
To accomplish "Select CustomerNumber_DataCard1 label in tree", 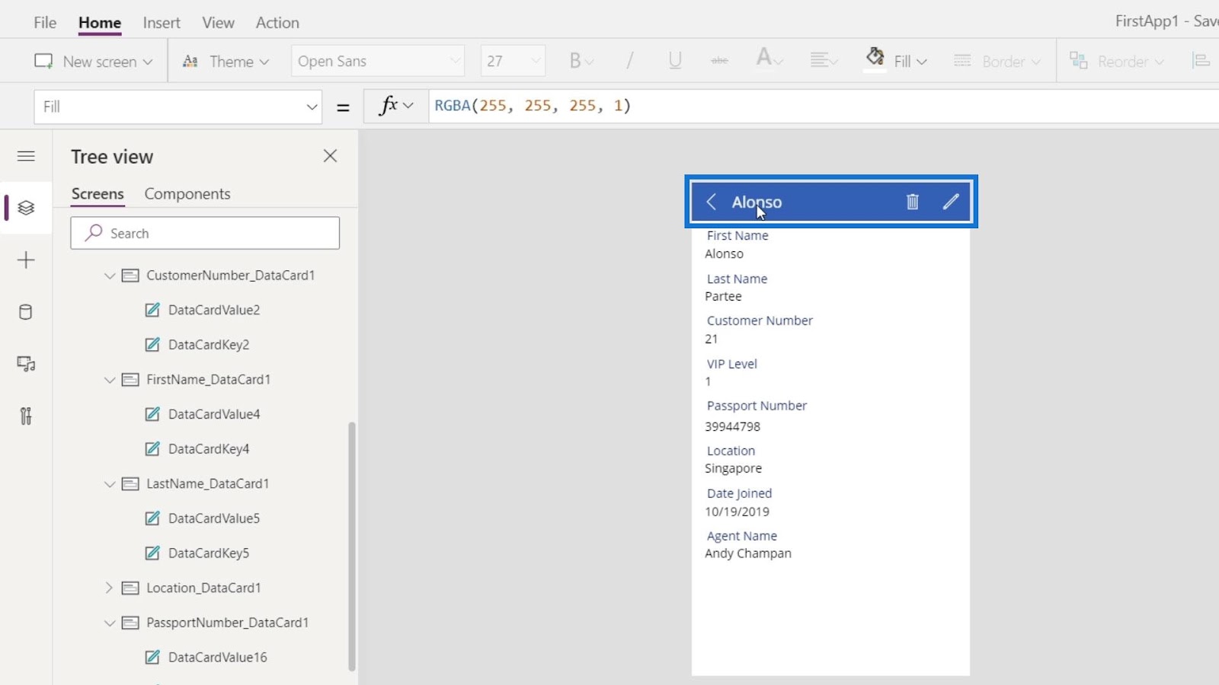I will click(x=231, y=276).
